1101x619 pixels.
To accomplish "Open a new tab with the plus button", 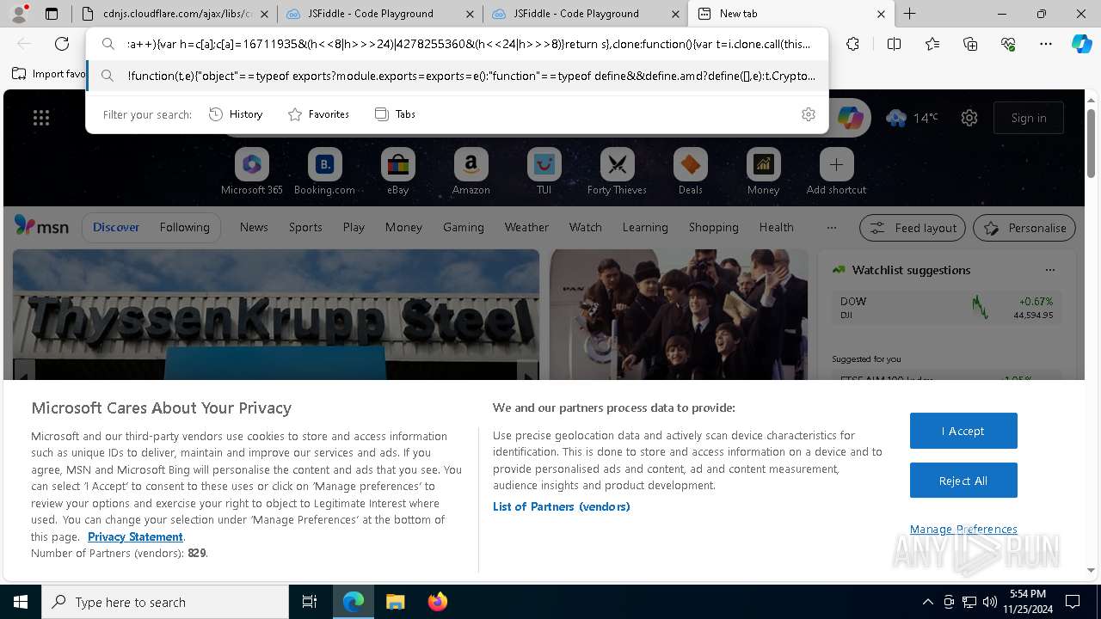I will tap(909, 14).
